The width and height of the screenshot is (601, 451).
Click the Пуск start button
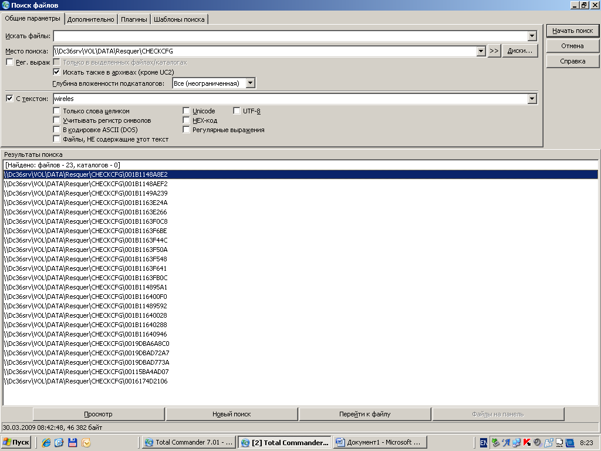(x=16, y=442)
